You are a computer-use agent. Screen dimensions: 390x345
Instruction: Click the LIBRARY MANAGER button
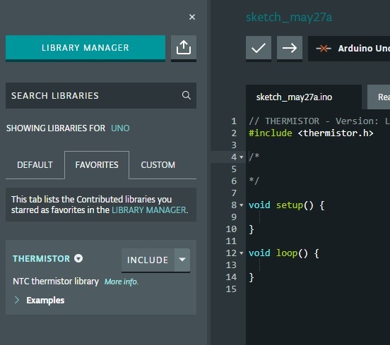pyautogui.click(x=85, y=48)
